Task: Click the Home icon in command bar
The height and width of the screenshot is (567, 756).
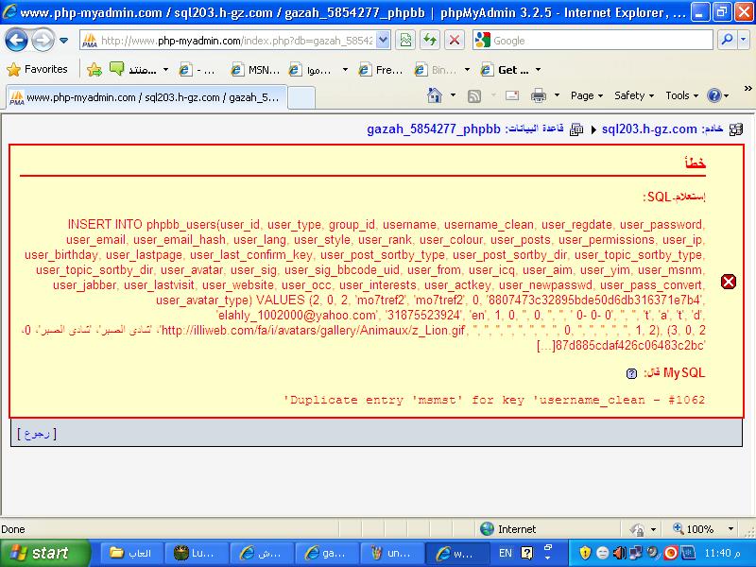Action: [435, 95]
